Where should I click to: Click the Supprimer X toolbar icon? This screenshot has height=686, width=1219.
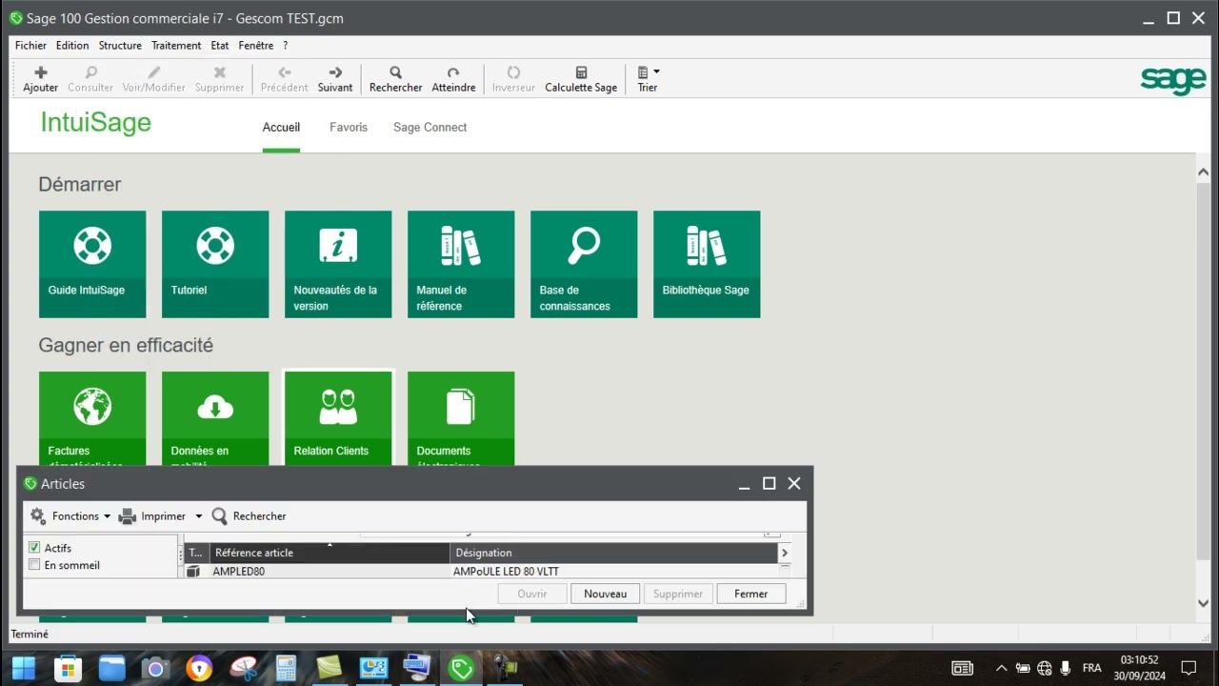[220, 72]
